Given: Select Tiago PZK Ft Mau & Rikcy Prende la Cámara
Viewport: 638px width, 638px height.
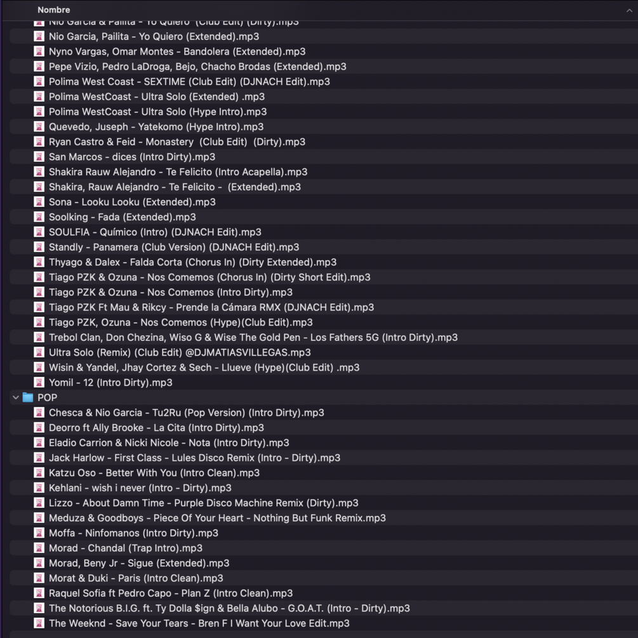Looking at the screenshot, I should (211, 308).
